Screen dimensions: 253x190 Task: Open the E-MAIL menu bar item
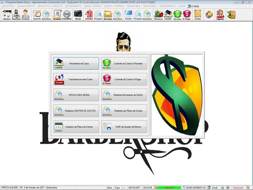coord(193,6)
